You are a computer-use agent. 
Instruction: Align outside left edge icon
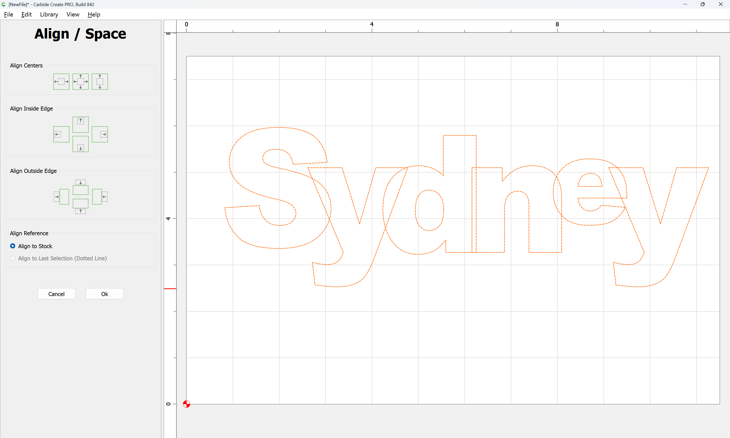[61, 197]
